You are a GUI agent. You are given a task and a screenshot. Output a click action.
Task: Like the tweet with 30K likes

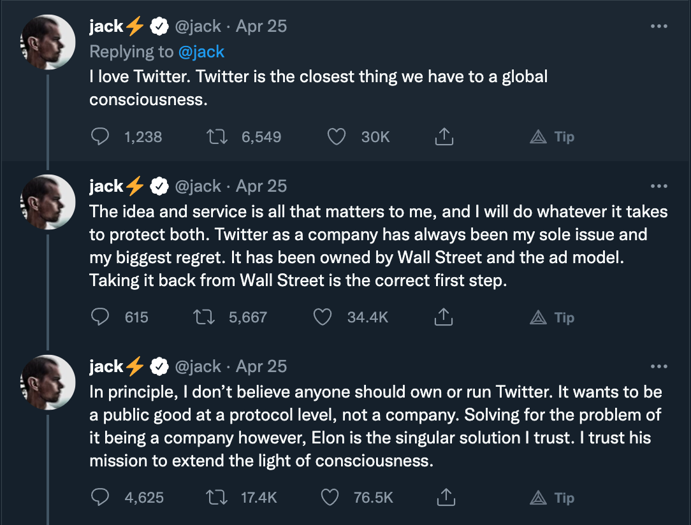pyautogui.click(x=336, y=136)
